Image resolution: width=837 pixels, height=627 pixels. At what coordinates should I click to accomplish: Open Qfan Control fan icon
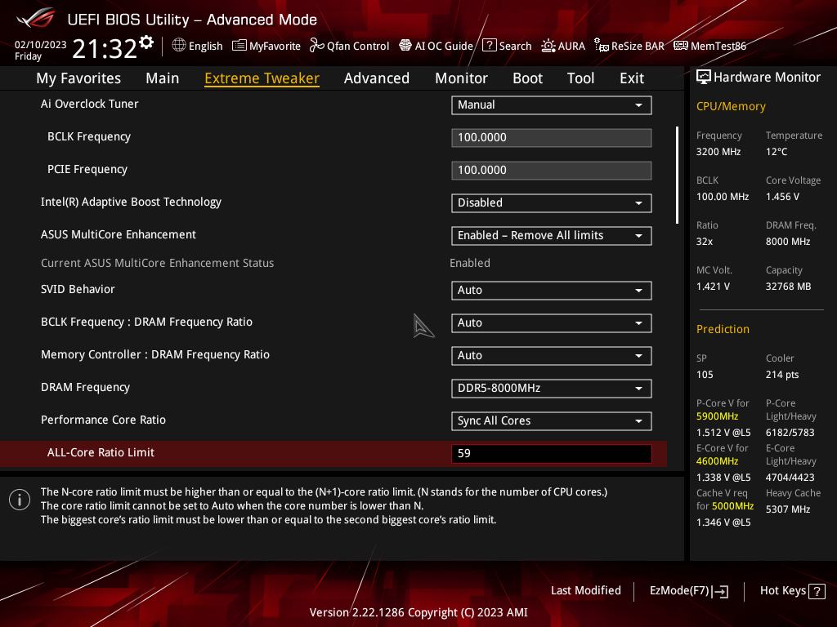(316, 46)
